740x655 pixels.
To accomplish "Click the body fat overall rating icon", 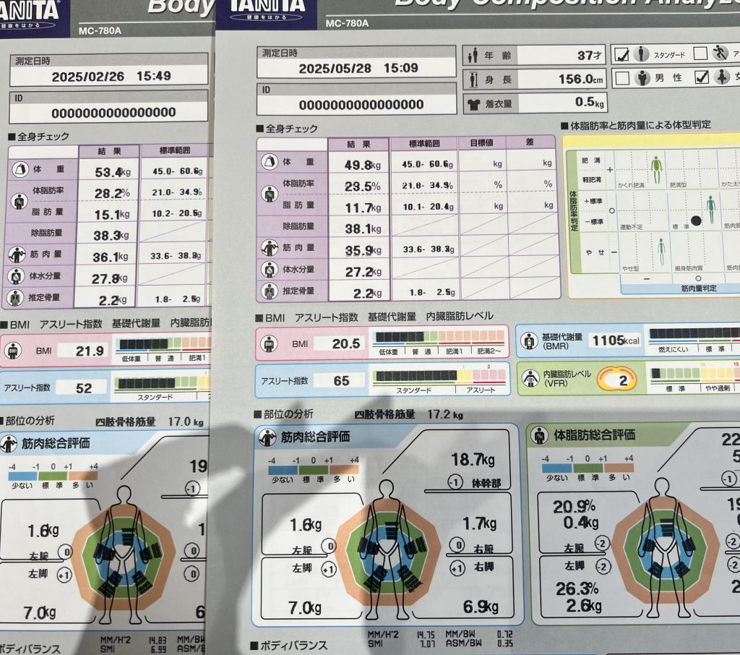I will pos(539,434).
